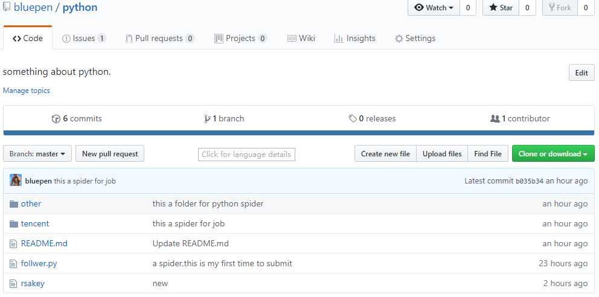599x297 pixels.
Task: Click the repository book icon beside bluepen
Action: [x=6, y=7]
